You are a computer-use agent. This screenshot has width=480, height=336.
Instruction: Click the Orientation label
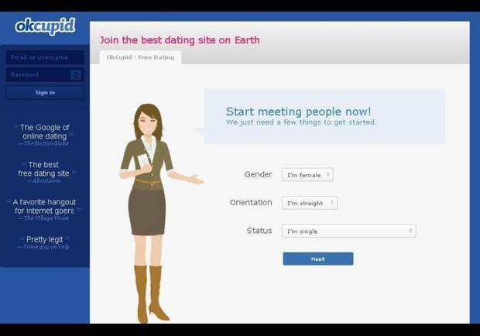pyautogui.click(x=251, y=203)
